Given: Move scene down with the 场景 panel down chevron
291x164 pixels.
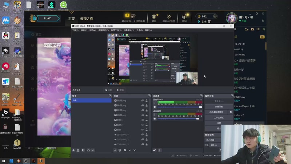Looking at the screenshot, I should point(93,150).
